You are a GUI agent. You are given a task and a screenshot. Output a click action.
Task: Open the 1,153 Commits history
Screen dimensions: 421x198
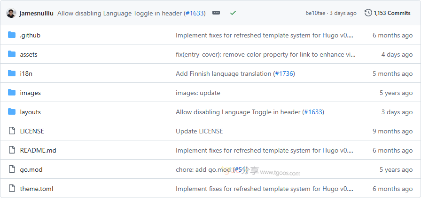pyautogui.click(x=388, y=13)
